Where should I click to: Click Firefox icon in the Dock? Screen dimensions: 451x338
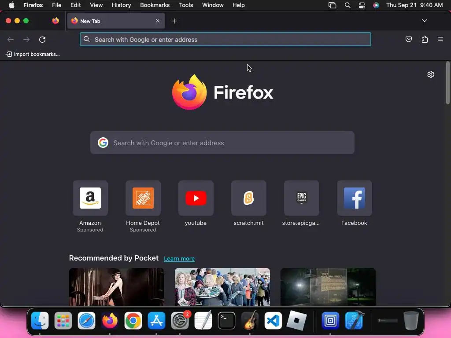coord(110,320)
